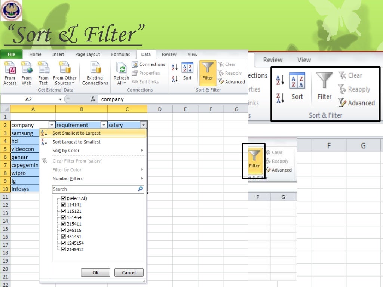Click Edit Links in the Connections group
The image size is (383, 287).
[145, 82]
